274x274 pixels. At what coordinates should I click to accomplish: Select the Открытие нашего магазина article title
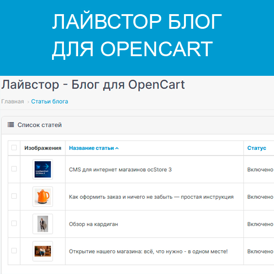tap(148, 251)
